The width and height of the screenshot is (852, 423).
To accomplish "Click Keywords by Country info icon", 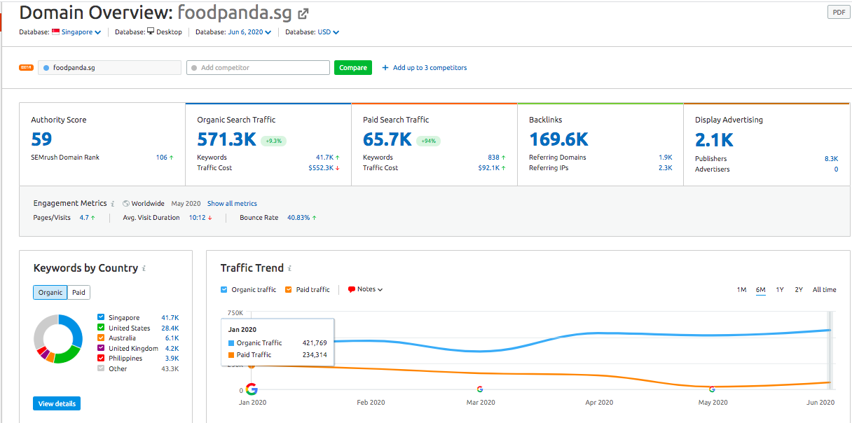I will pos(144,268).
